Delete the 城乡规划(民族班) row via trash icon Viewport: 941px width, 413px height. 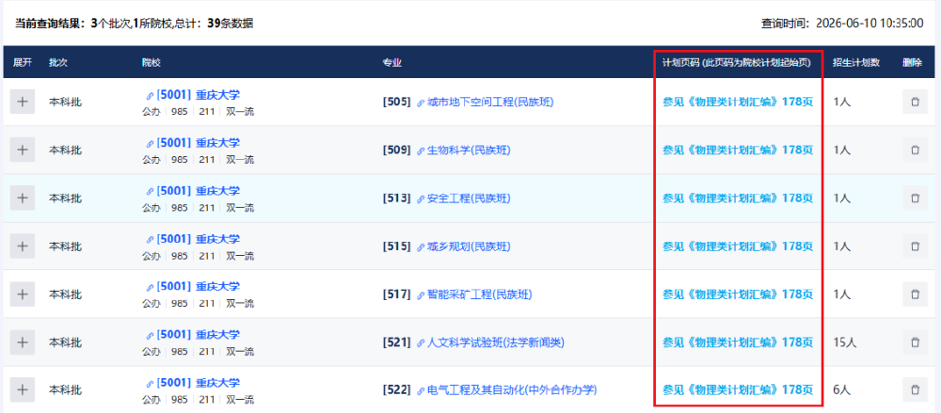(915, 246)
